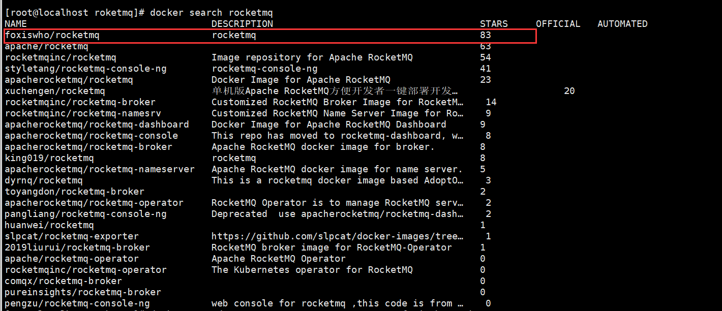Click the 'docker search rocketmq' command text
Screen dimensions: 722x311
[x=211, y=13]
